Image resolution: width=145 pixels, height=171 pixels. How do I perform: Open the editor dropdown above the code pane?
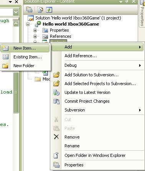pos(16,12)
